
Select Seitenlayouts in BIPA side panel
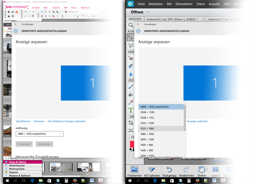(23, 165)
